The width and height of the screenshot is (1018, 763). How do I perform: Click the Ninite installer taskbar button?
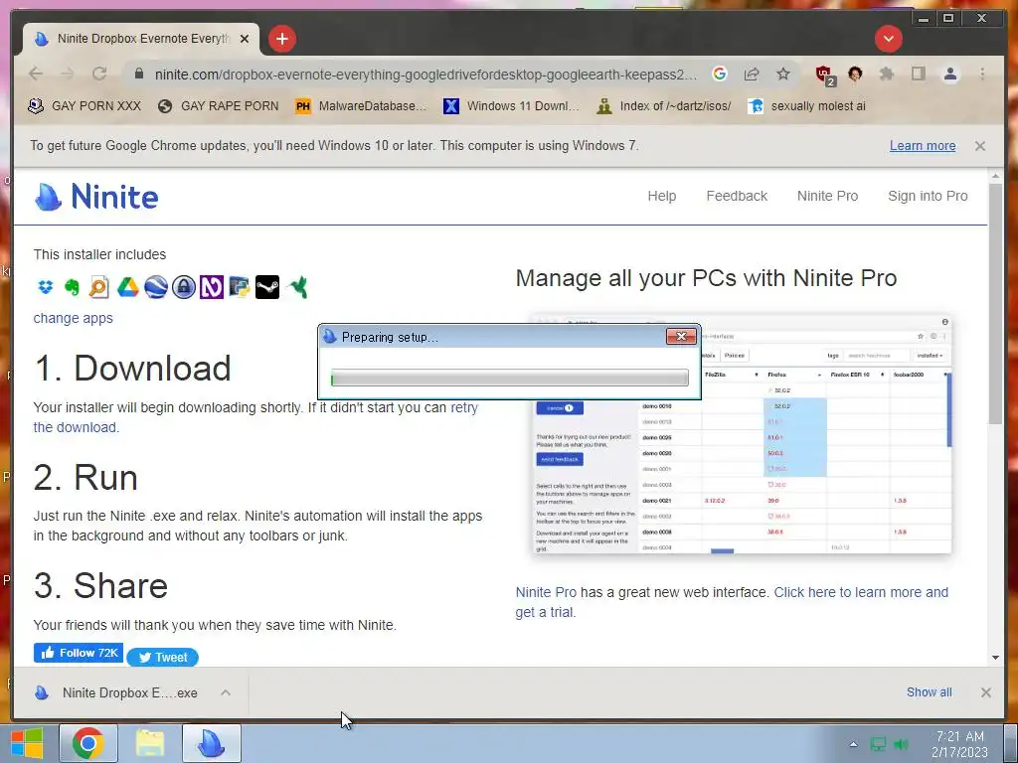[211, 743]
